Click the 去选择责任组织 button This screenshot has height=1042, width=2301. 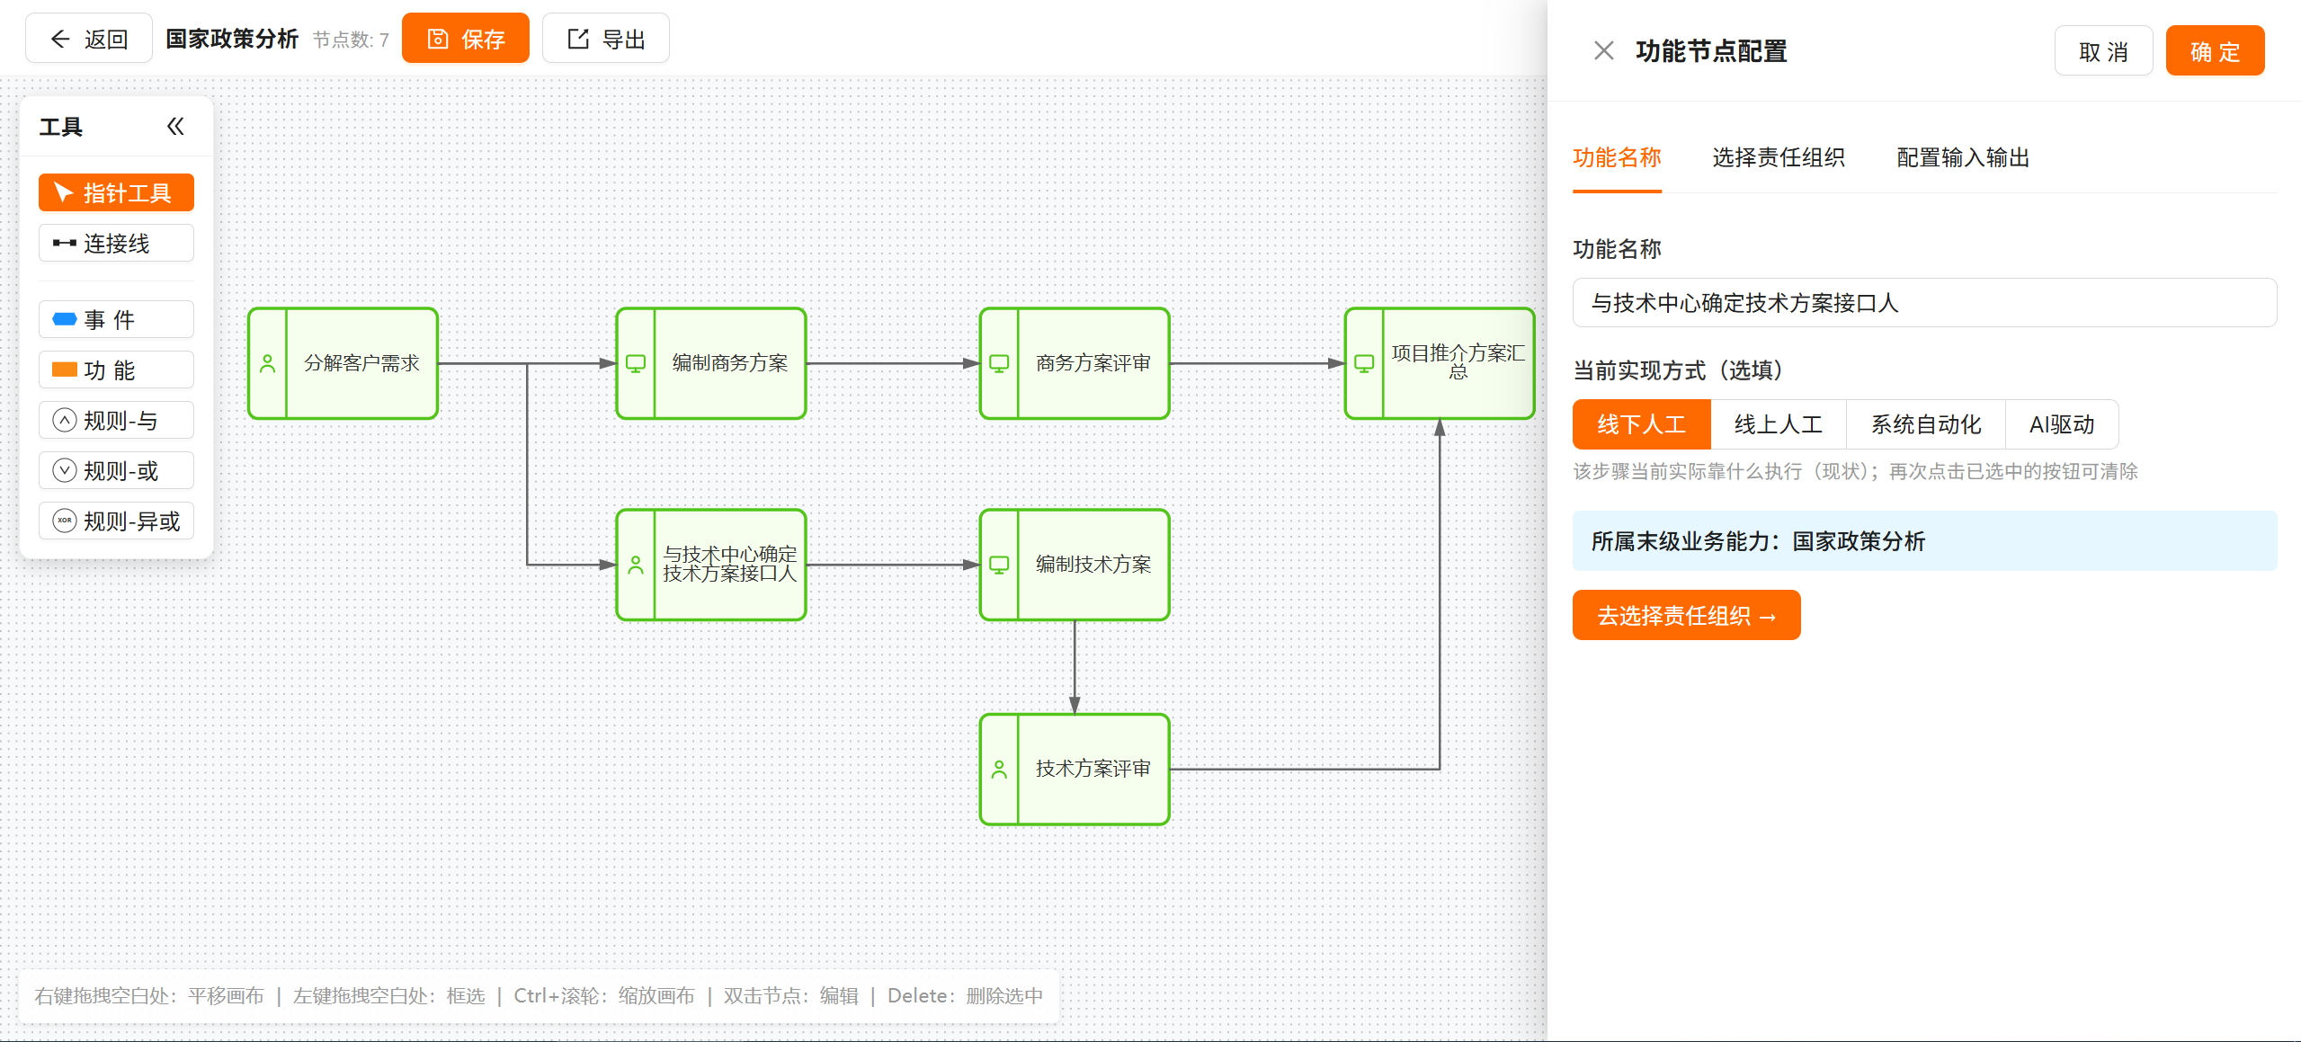(x=1686, y=616)
